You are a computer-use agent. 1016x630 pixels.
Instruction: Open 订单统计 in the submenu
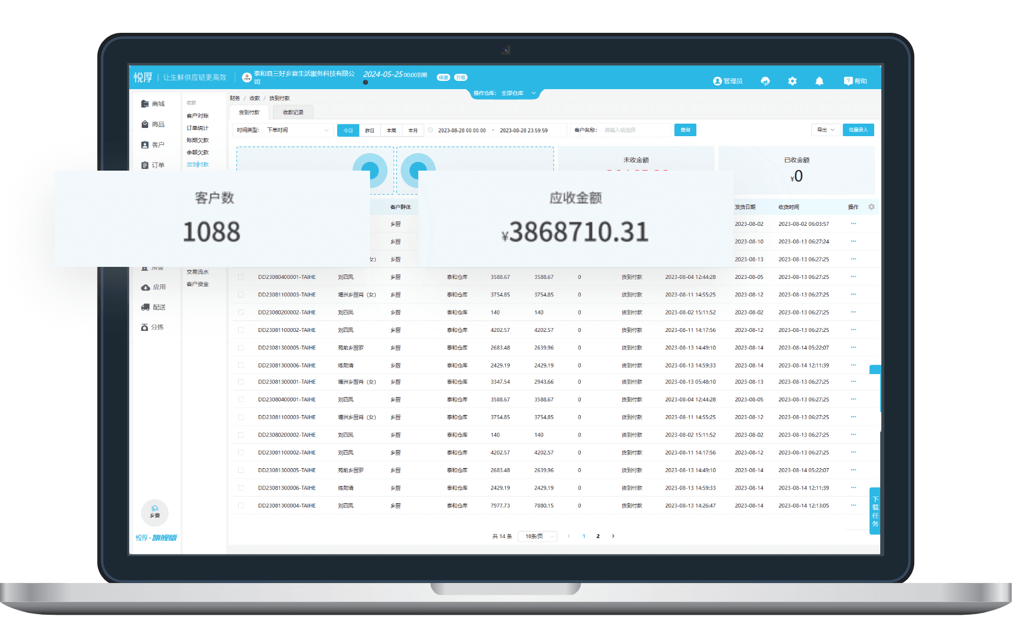tap(198, 128)
